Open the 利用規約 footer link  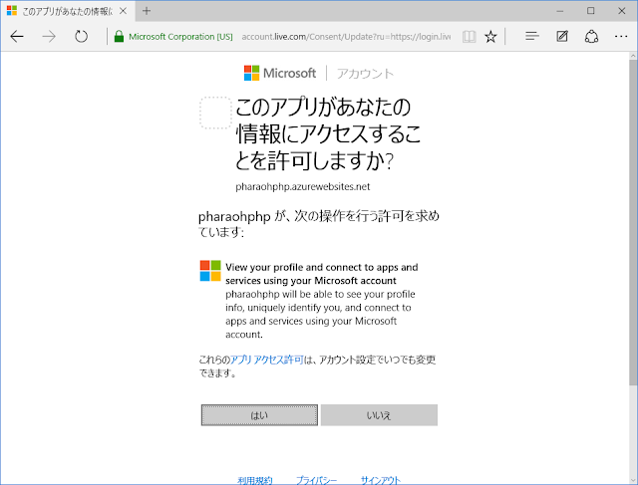pyautogui.click(x=255, y=481)
